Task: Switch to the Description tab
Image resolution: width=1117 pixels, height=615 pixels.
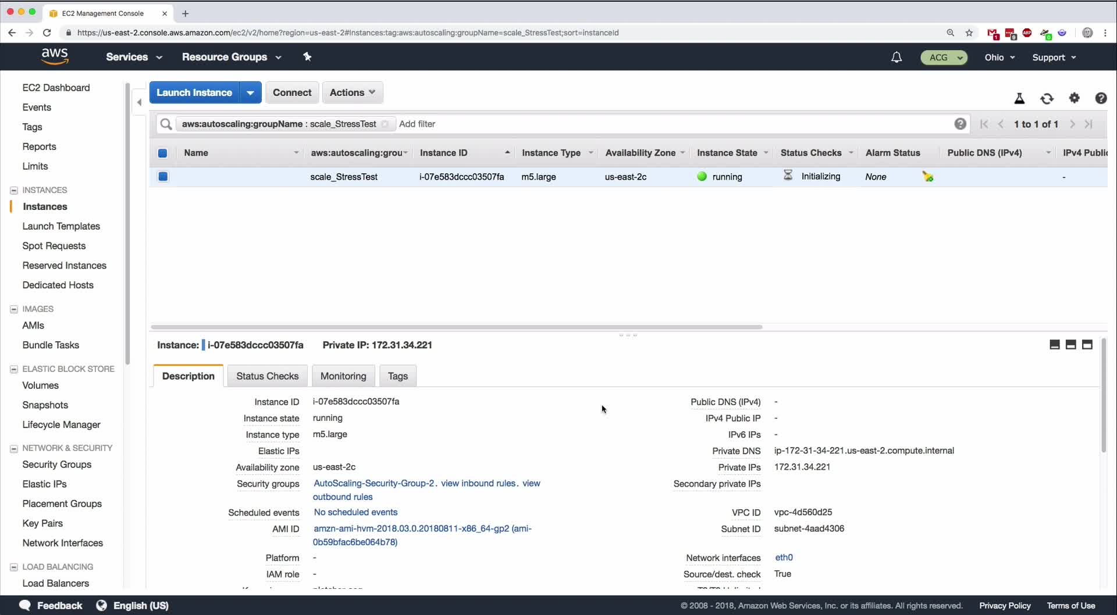Action: pyautogui.click(x=188, y=376)
